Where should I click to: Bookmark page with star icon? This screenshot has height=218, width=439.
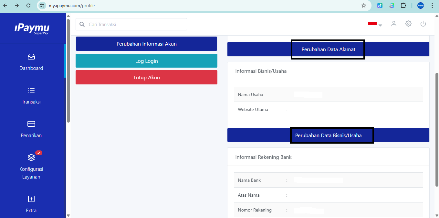click(364, 5)
